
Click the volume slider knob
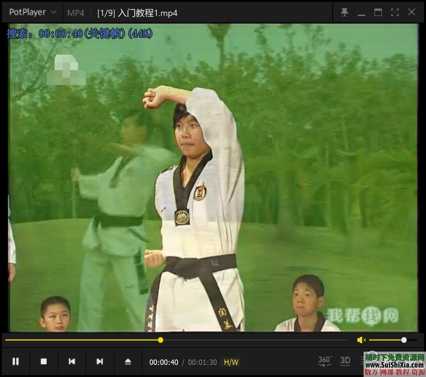tap(404, 340)
